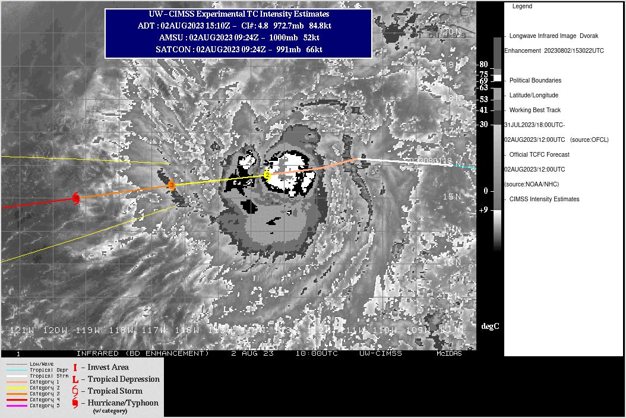Click the red Invest Area 'I' symbol
This screenshot has width=626, height=418.
(x=75, y=368)
